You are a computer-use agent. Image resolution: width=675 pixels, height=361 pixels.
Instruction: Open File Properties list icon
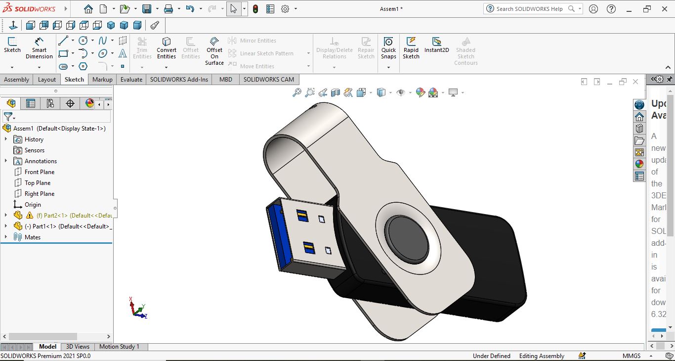click(x=270, y=9)
